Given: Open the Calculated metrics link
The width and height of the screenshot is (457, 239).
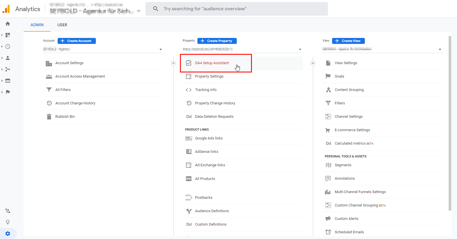Looking at the screenshot, I should [x=354, y=143].
